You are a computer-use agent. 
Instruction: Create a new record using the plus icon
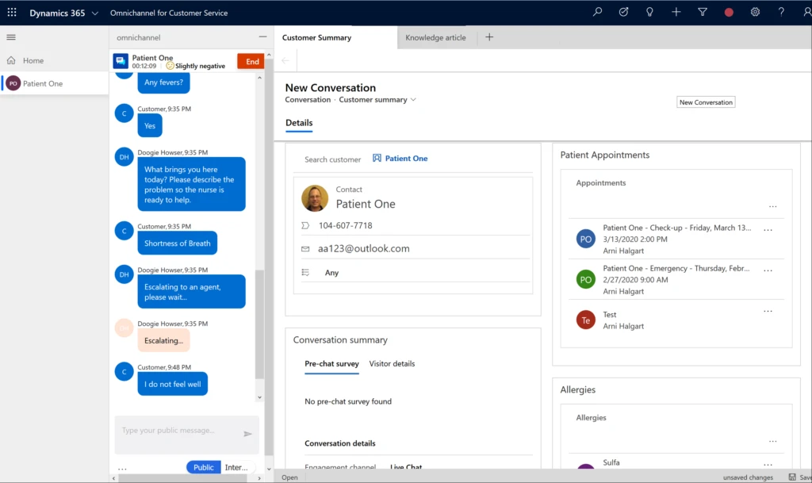(x=676, y=12)
